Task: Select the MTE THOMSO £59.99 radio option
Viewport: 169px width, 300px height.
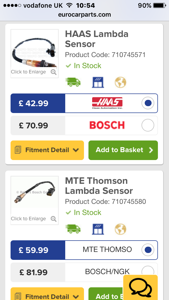Action: point(148,250)
